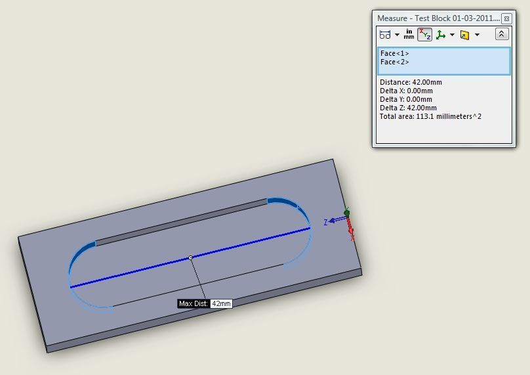Close the Measure dialog window
The image size is (530, 375).
[x=506, y=18]
